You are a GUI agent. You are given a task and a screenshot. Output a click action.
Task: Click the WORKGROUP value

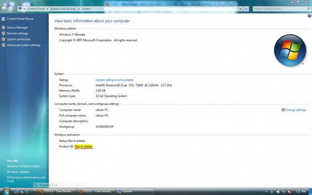(104, 127)
